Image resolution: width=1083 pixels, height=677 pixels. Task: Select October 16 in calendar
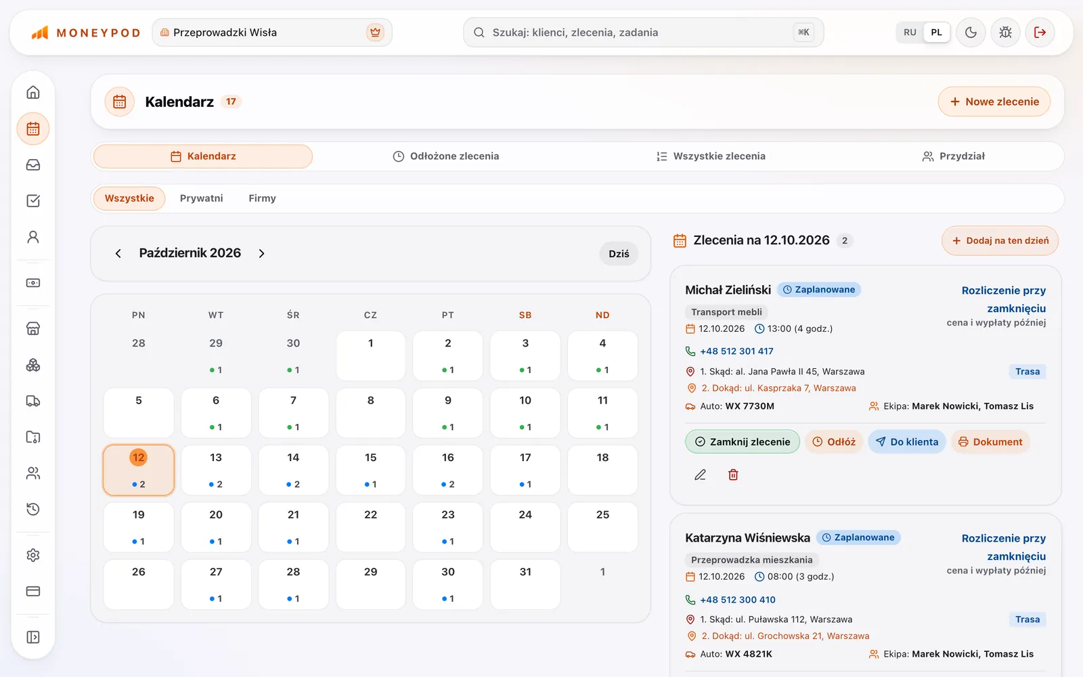(x=448, y=470)
